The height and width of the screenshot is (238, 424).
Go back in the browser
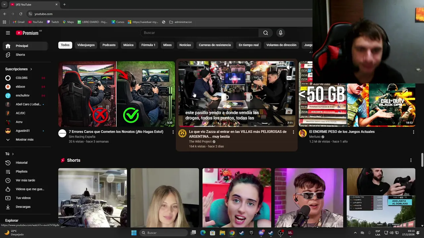coord(5,14)
